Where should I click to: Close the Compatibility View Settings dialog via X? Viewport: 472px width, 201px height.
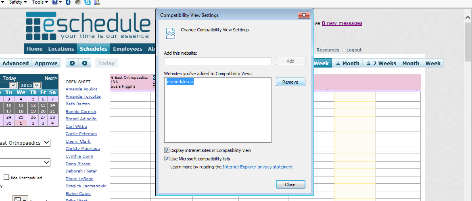pos(303,15)
